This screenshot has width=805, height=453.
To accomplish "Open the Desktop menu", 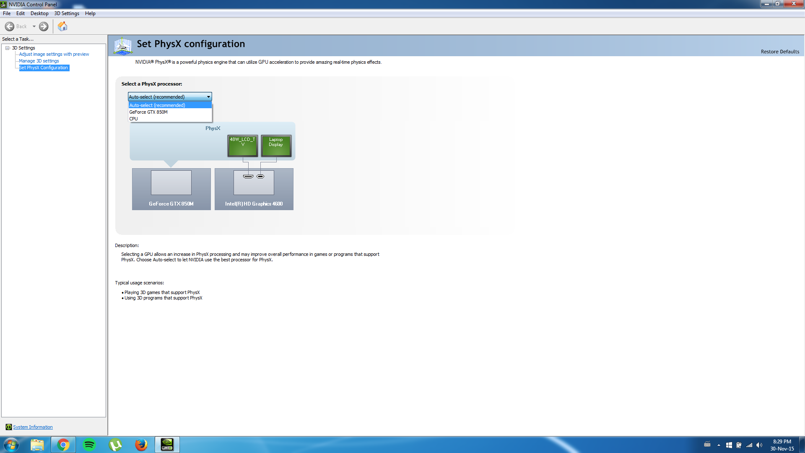I will (x=39, y=13).
